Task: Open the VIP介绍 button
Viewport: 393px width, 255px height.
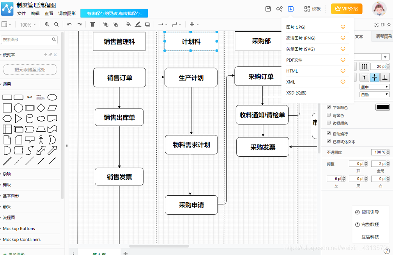Action: pyautogui.click(x=346, y=9)
